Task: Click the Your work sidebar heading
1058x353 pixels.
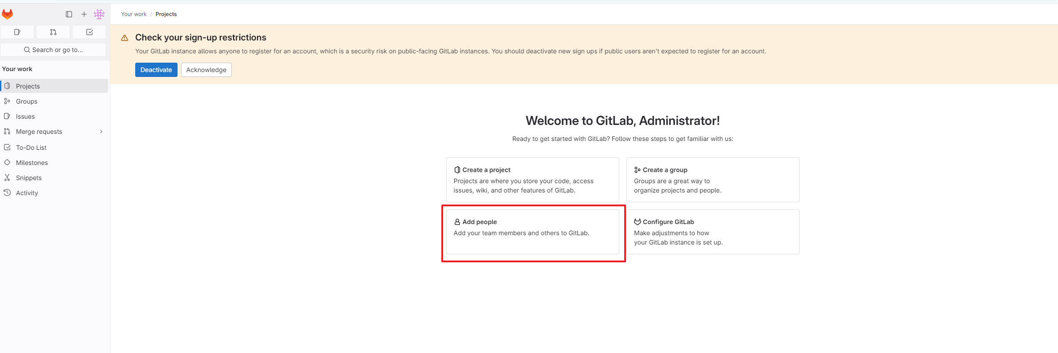Action: (x=17, y=69)
